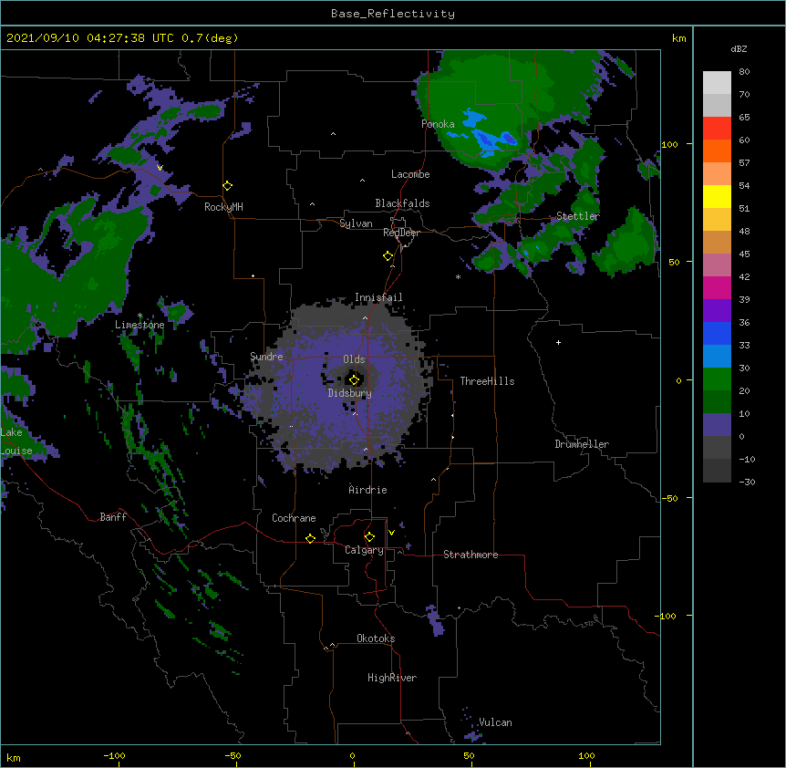786x768 pixels.
Task: Click the white plus marker north of Drumheller
Action: pyautogui.click(x=558, y=342)
